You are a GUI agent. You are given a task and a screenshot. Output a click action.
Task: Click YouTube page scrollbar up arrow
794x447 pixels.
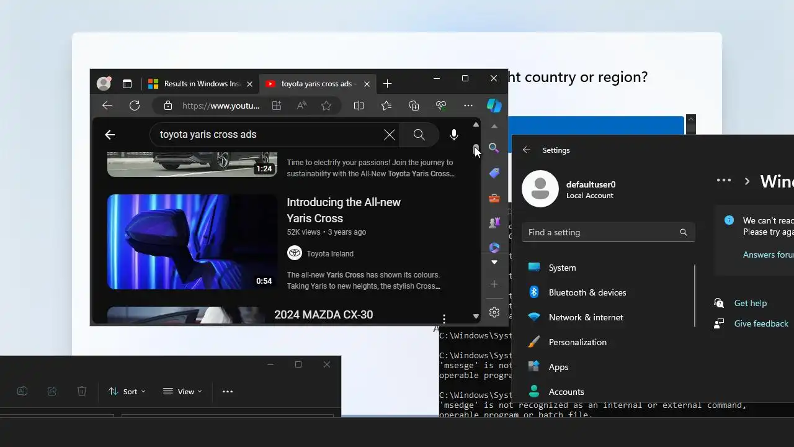[x=476, y=125]
